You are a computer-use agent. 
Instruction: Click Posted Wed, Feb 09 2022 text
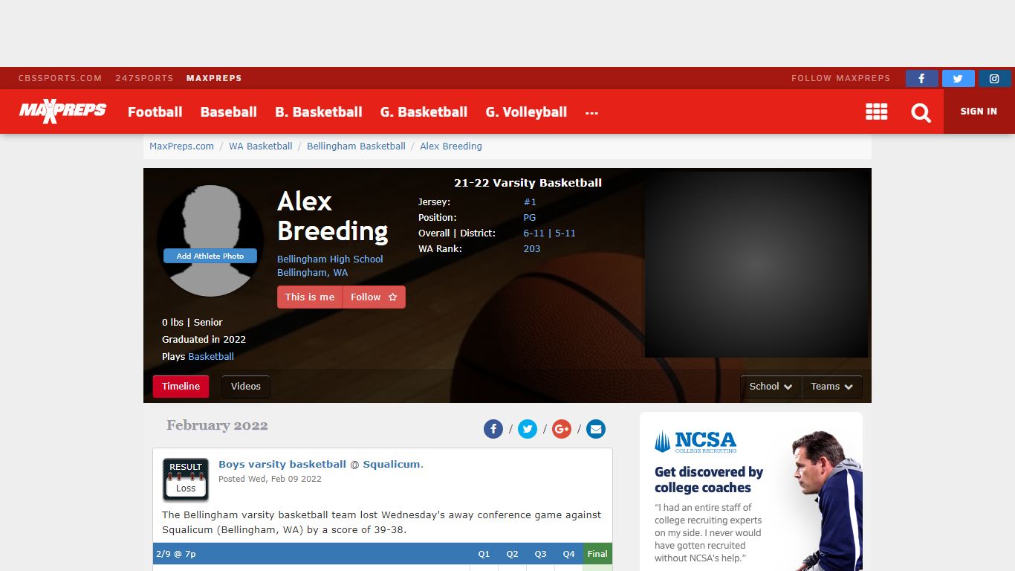[270, 479]
